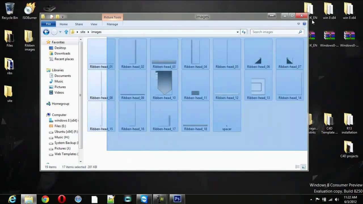Open Google Chrome from taskbar
Screen dimensions: 363x204
(45, 199)
